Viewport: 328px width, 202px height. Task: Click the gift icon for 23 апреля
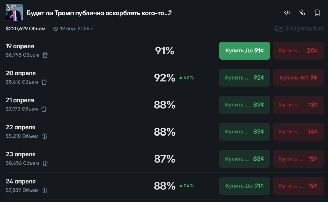click(x=45, y=163)
